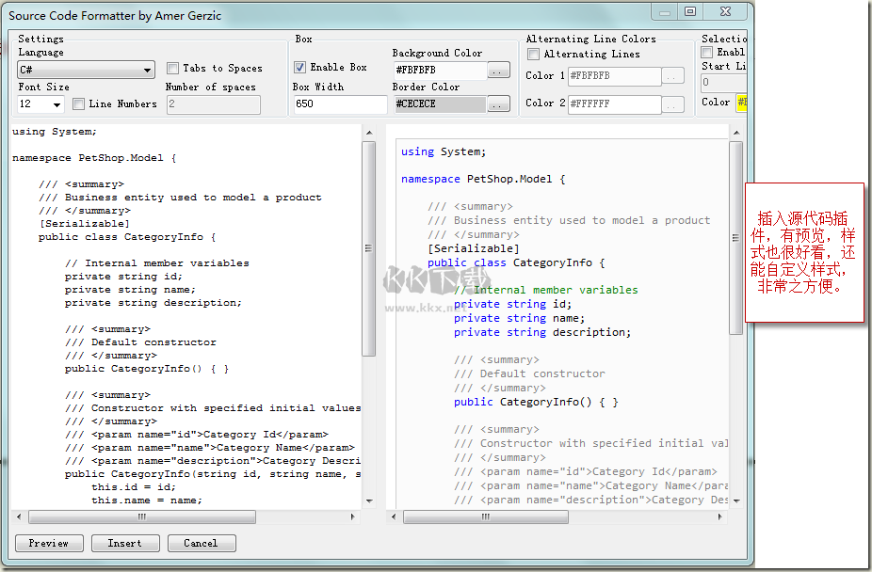872x572 pixels.
Task: Click the Color 1 #FBFBFB field
Action: click(615, 76)
